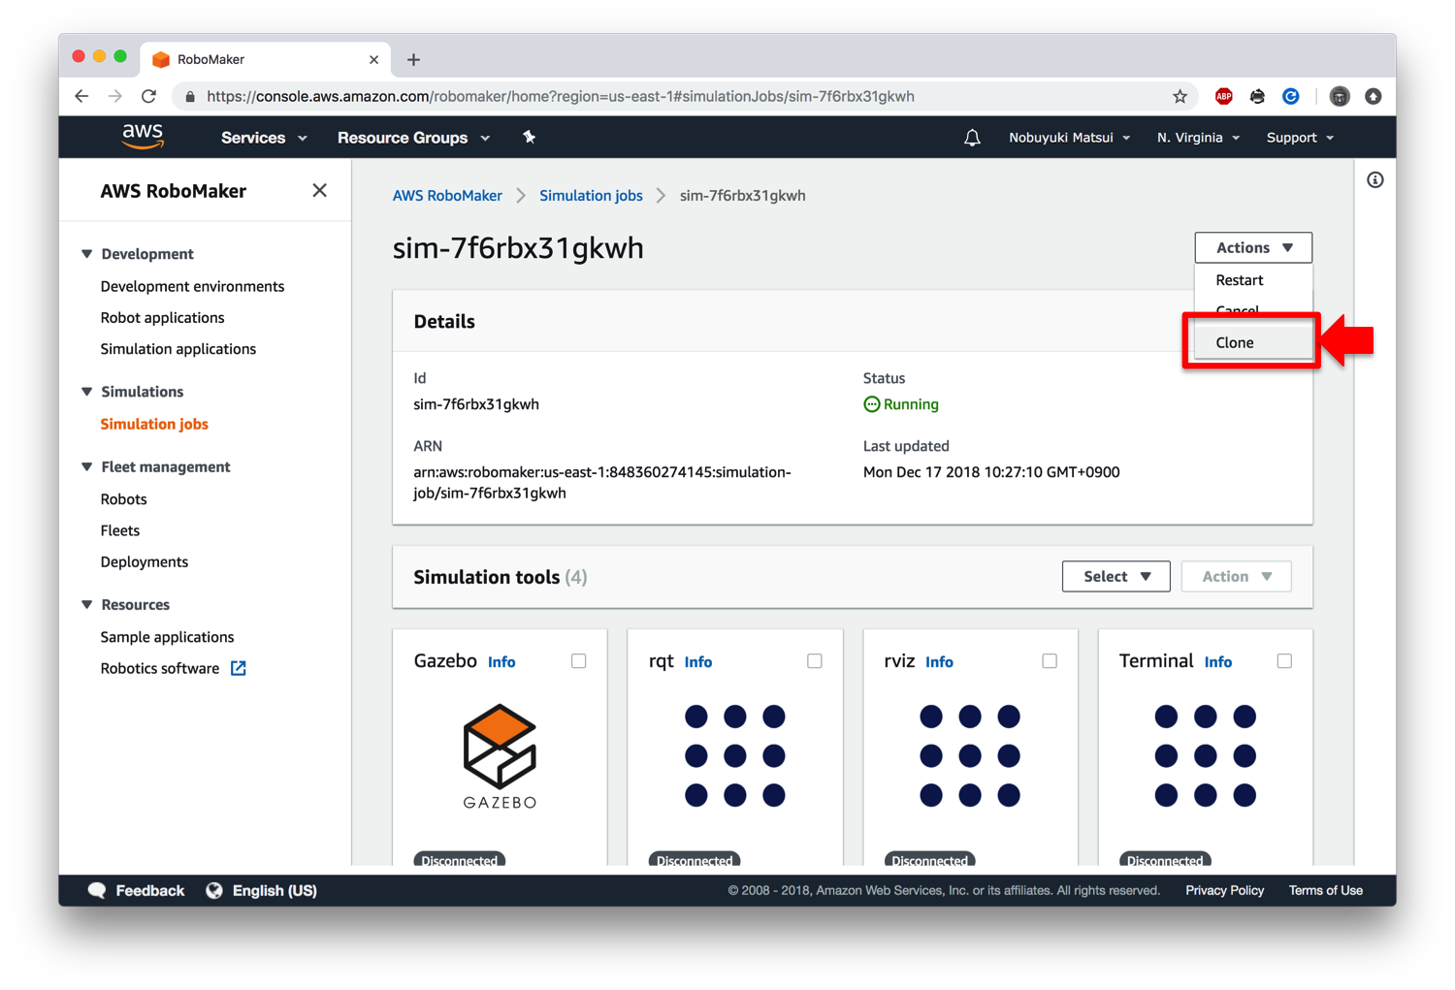
Task: Check the rviz tool checkbox
Action: (1050, 660)
